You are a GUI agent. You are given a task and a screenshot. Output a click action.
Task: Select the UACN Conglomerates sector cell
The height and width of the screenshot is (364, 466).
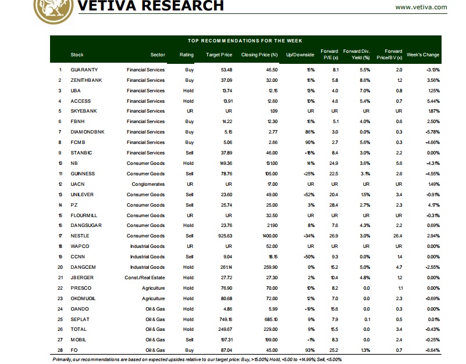pos(149,184)
